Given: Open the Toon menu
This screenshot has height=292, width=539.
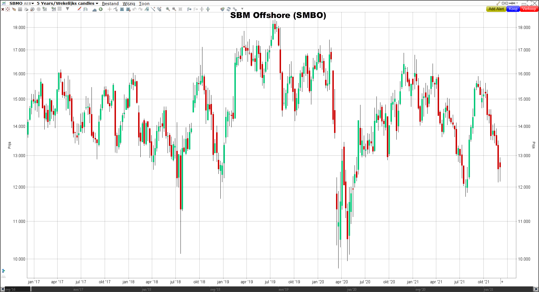Looking at the screenshot, I should tap(144, 3).
